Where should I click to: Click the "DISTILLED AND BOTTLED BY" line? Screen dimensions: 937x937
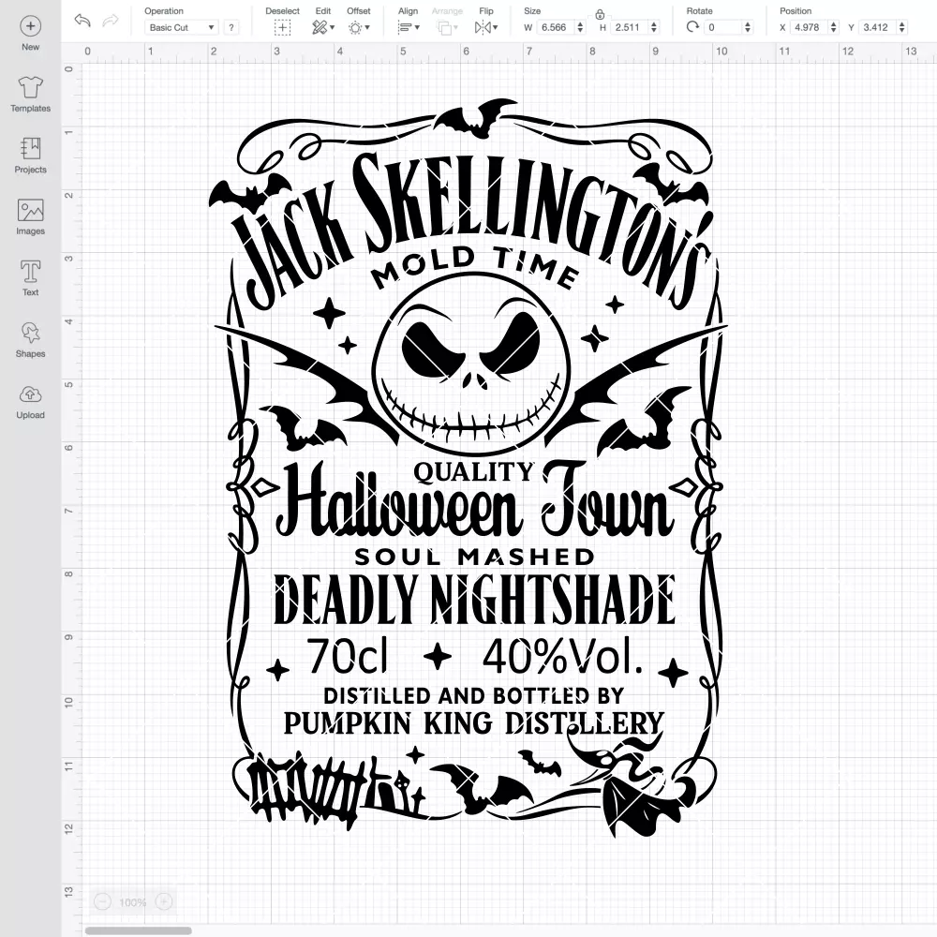474,695
